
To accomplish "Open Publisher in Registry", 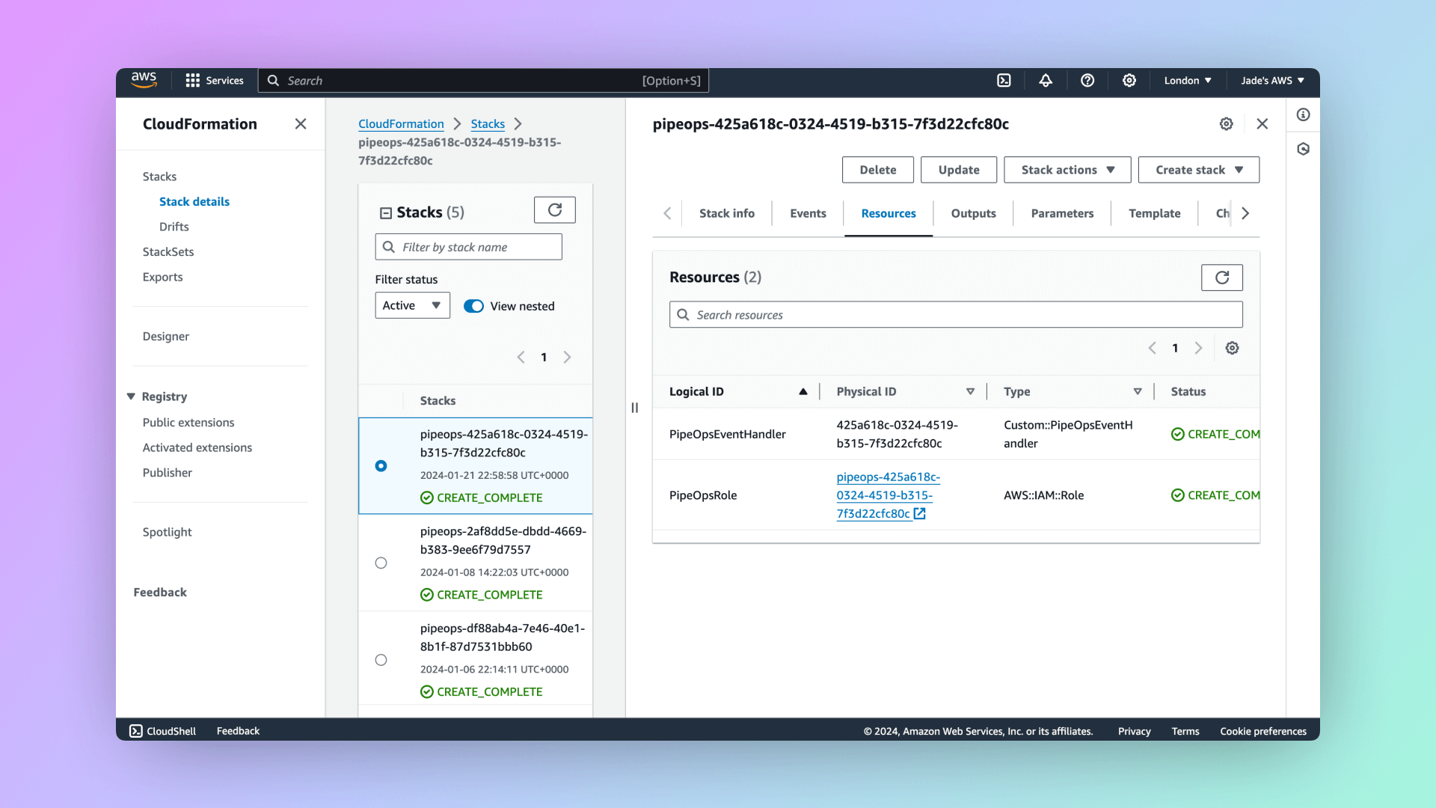I will [x=167, y=473].
